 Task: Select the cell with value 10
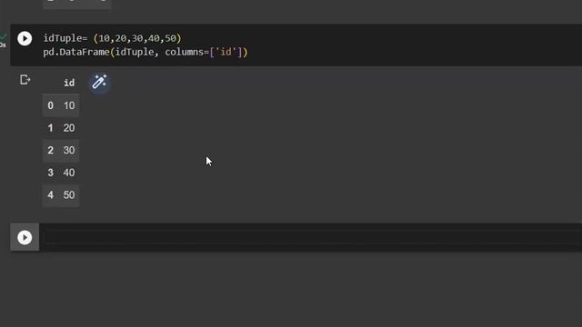point(69,105)
